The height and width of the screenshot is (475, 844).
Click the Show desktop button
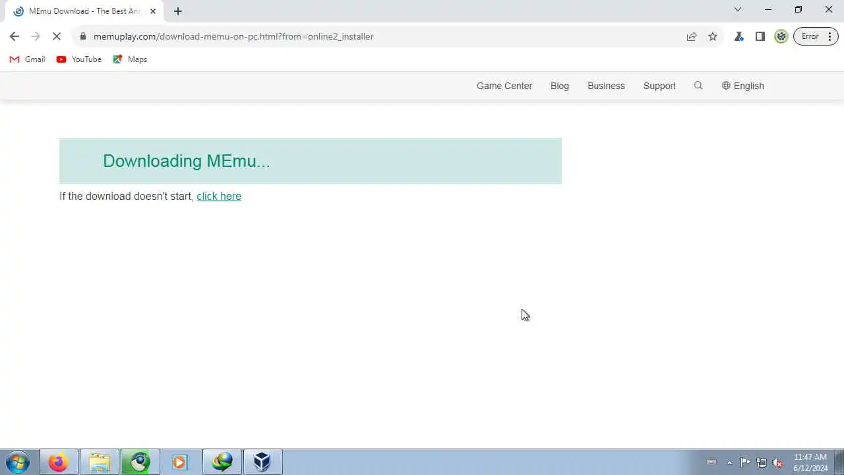tap(839, 462)
